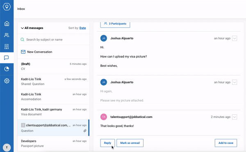
Task: Click the Add to case button
Action: (x=226, y=143)
